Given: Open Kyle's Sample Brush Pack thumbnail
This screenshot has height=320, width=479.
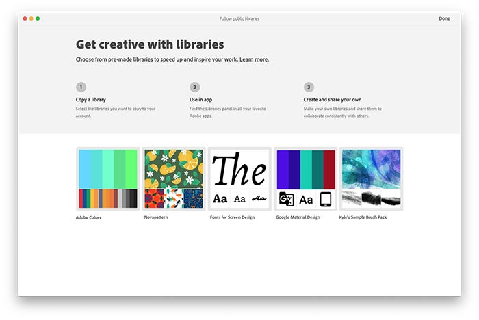Looking at the screenshot, I should tap(371, 178).
